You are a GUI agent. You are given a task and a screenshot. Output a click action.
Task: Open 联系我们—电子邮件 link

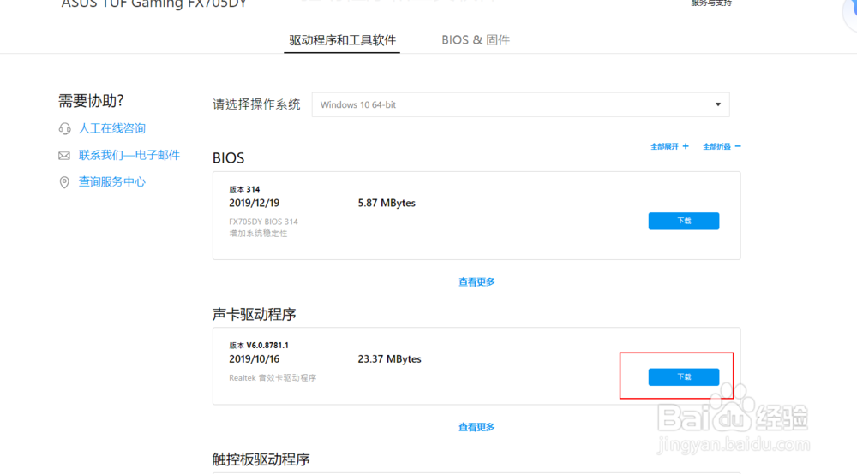pyautogui.click(x=129, y=155)
